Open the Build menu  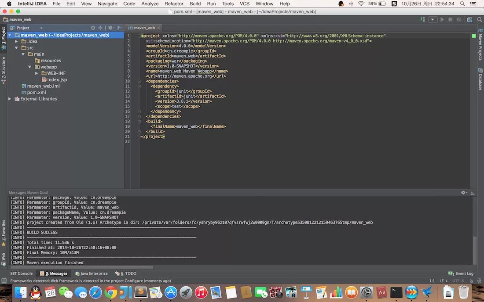195,4
